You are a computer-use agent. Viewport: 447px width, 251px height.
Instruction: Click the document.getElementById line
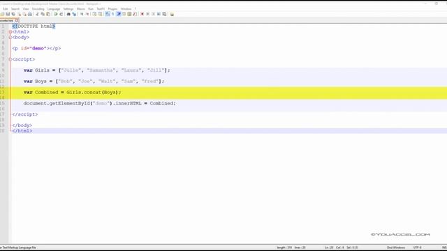(x=99, y=103)
